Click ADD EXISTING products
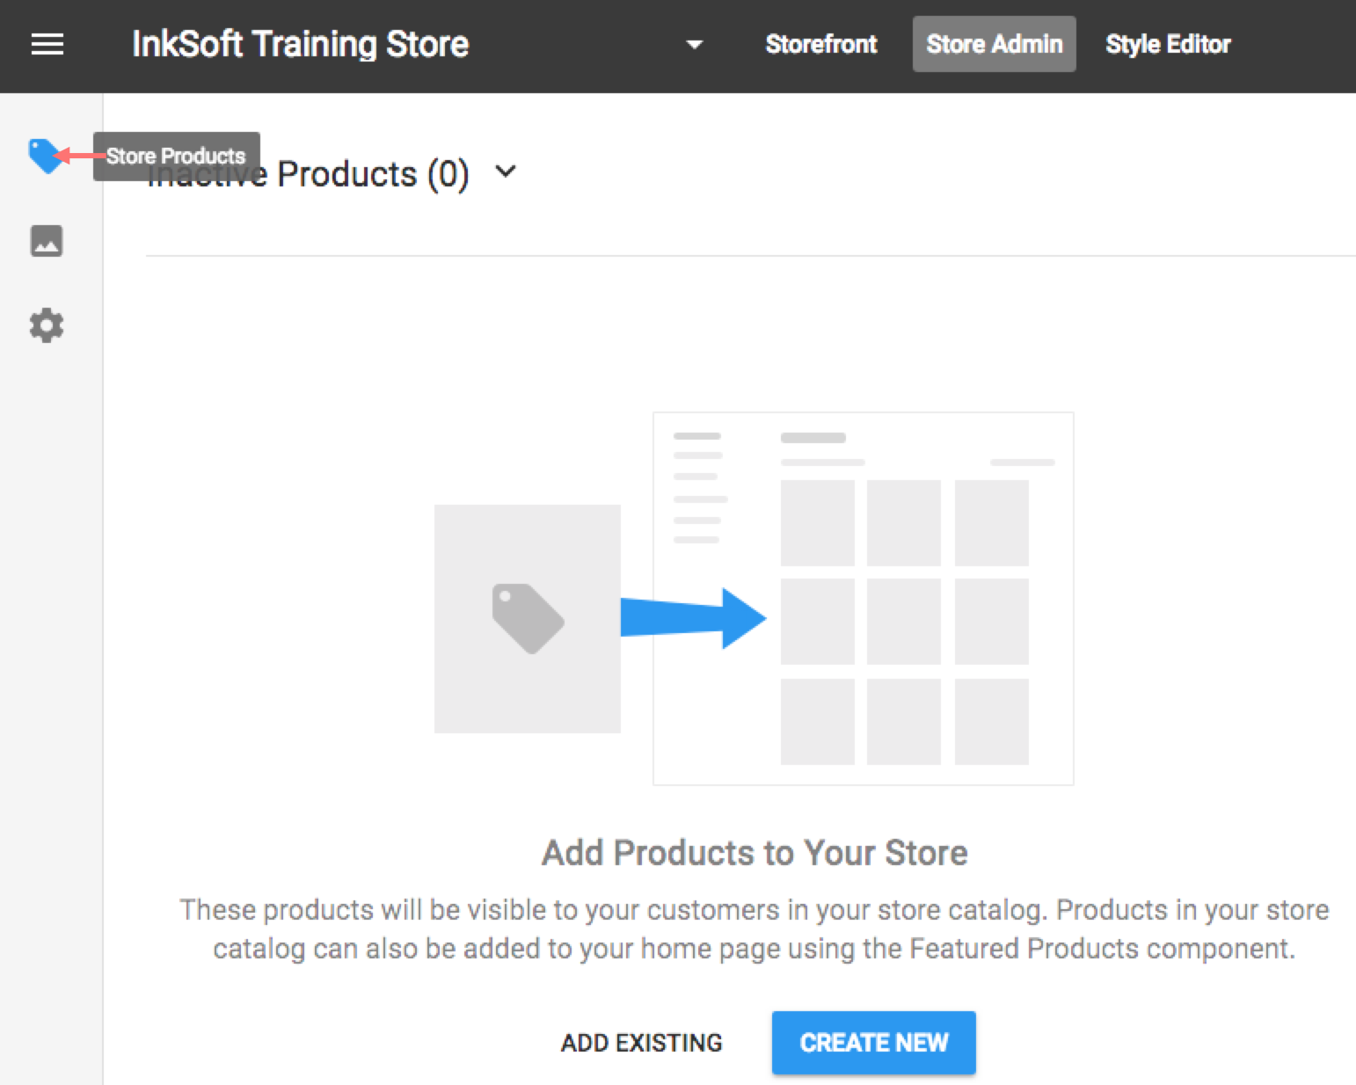Image resolution: width=1356 pixels, height=1085 pixels. (640, 1043)
